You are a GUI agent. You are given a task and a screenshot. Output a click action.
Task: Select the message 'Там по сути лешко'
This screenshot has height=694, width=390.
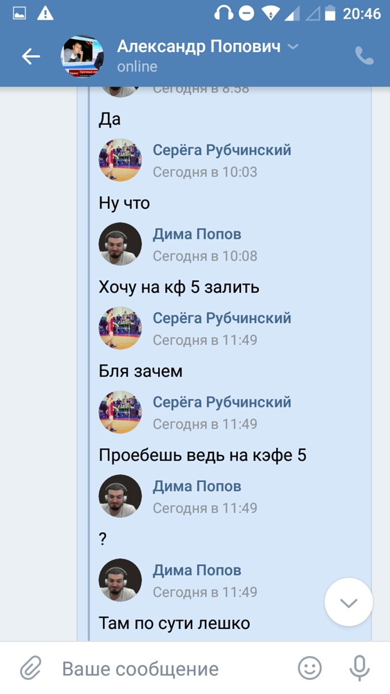[x=174, y=623]
